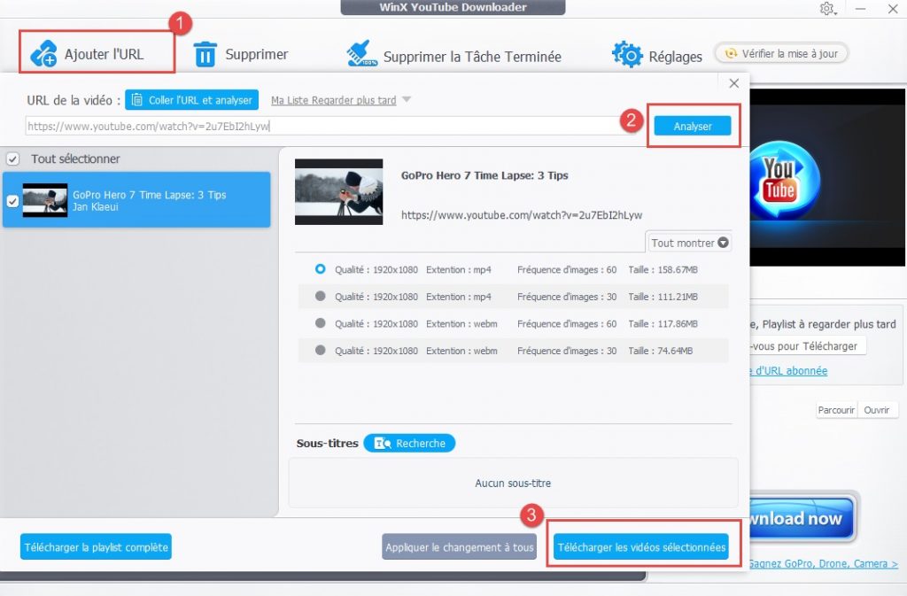Click the Recherche subtitles button
The image size is (907, 596).
tap(409, 444)
